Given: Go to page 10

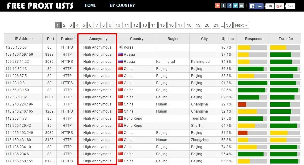Looking at the screenshot, I should click(118, 25).
